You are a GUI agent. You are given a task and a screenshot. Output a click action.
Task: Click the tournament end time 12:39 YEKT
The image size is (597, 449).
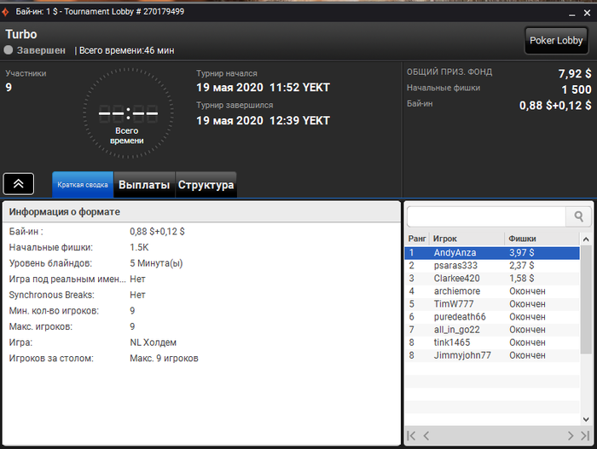pos(299,121)
